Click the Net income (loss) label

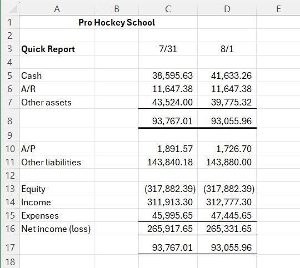click(56, 229)
